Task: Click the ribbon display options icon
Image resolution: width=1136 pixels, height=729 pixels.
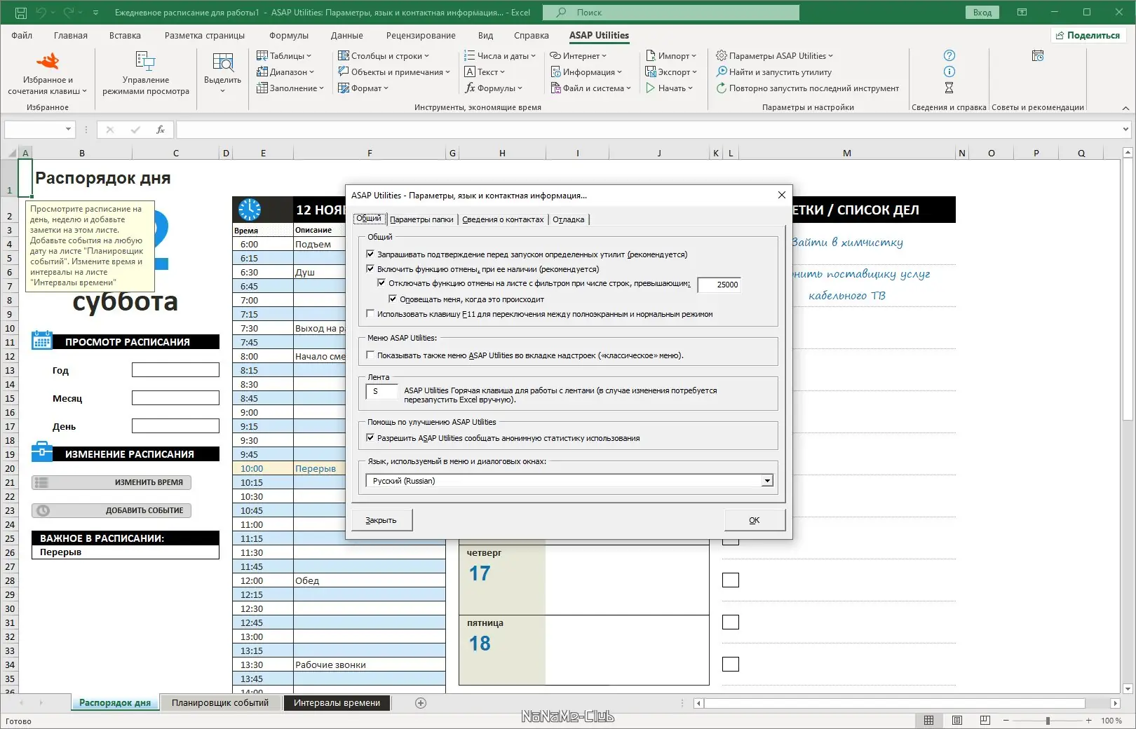Action: click(x=1022, y=13)
